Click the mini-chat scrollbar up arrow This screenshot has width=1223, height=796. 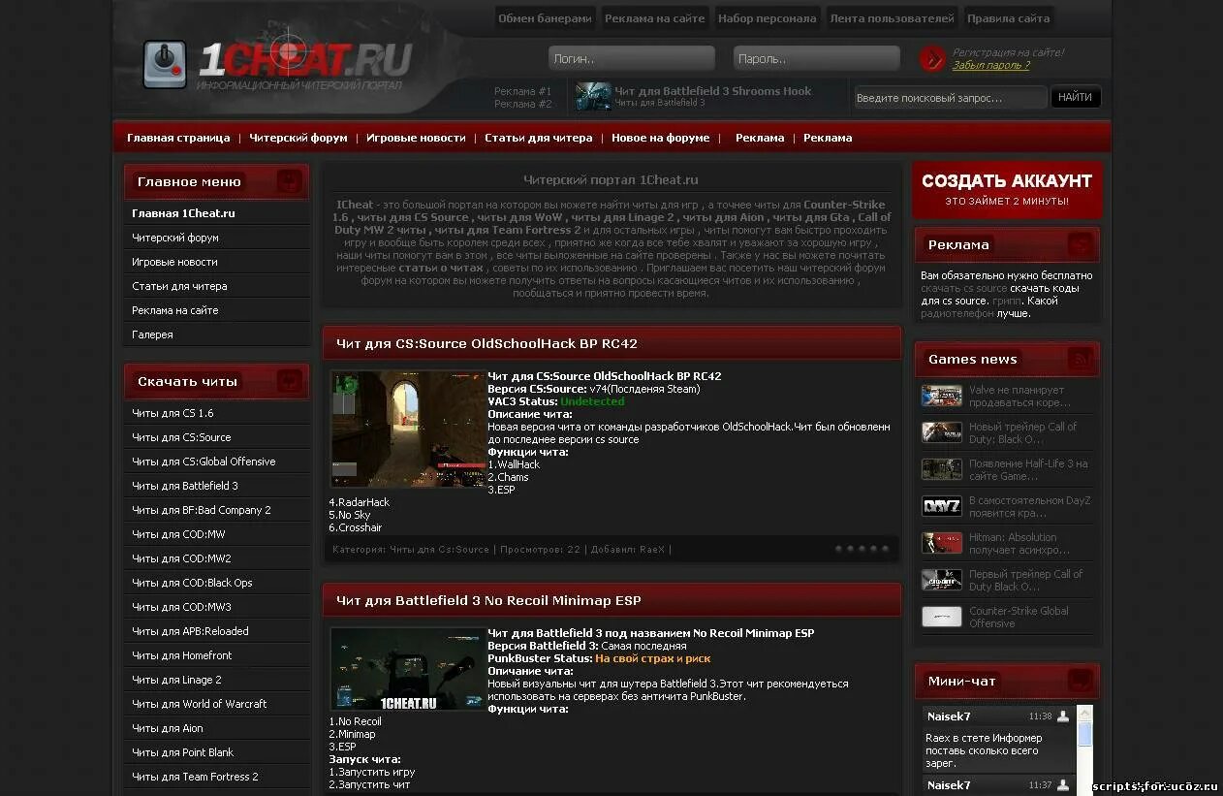coord(1084,714)
